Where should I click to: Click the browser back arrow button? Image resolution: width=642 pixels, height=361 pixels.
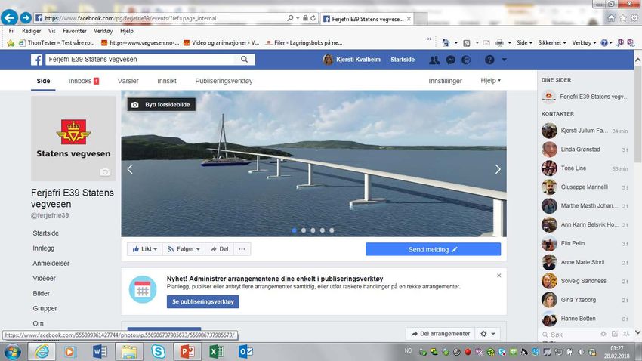point(9,17)
